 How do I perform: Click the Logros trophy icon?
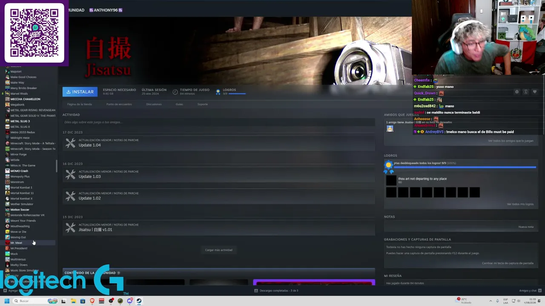(x=218, y=91)
